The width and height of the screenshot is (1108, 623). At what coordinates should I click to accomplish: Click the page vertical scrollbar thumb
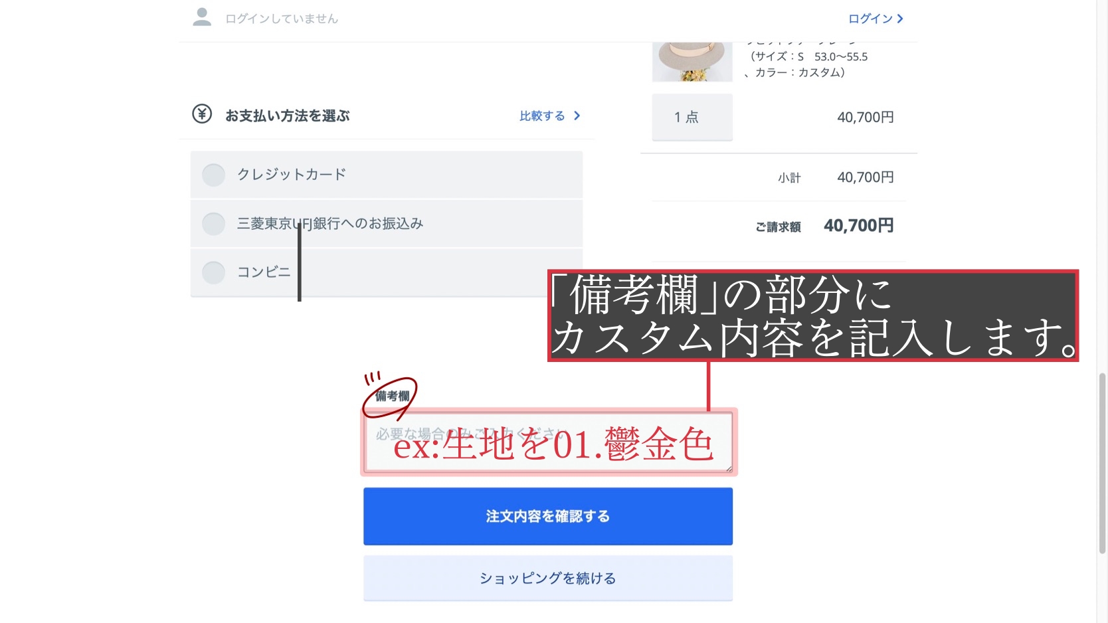1102,463
